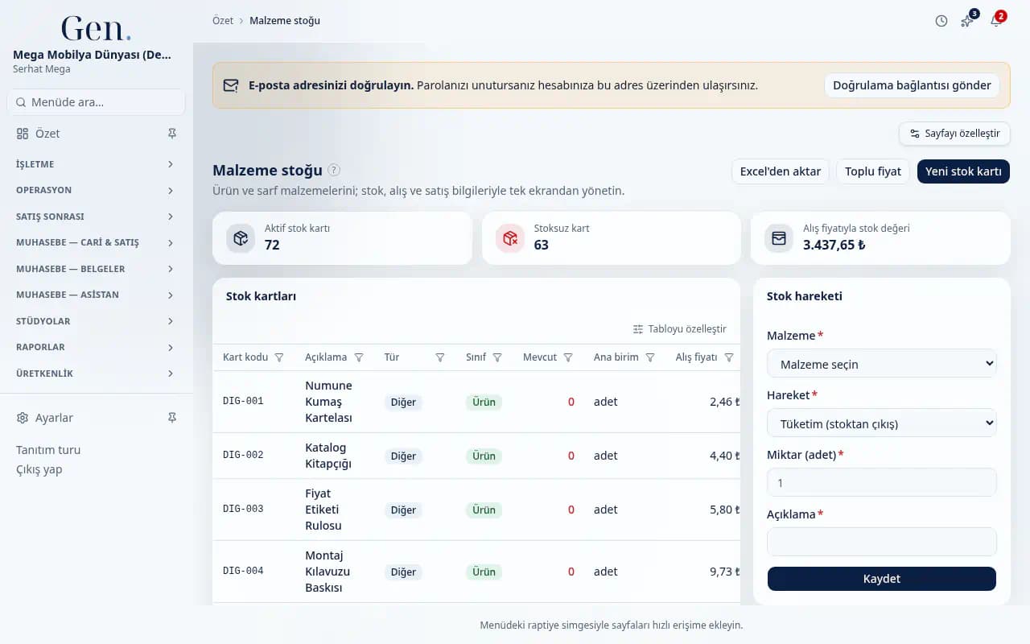The width and height of the screenshot is (1030, 644).
Task: Expand the RAPORLAR menu section
Action: tap(96, 347)
